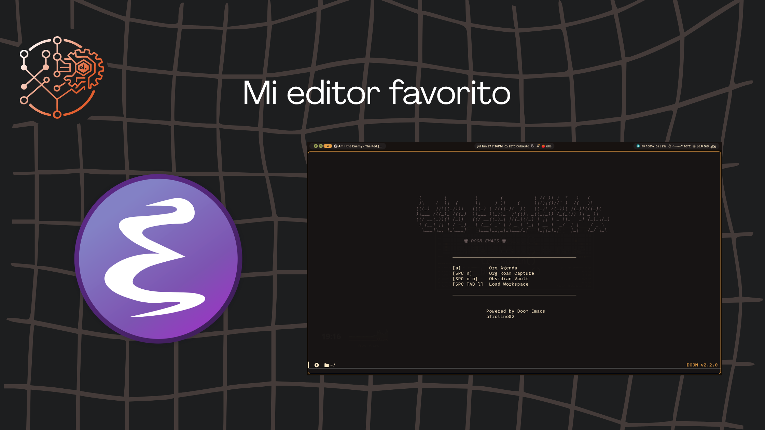This screenshot has width=765, height=430.
Task: Click the CPU gauge icon
Action: coord(657,146)
